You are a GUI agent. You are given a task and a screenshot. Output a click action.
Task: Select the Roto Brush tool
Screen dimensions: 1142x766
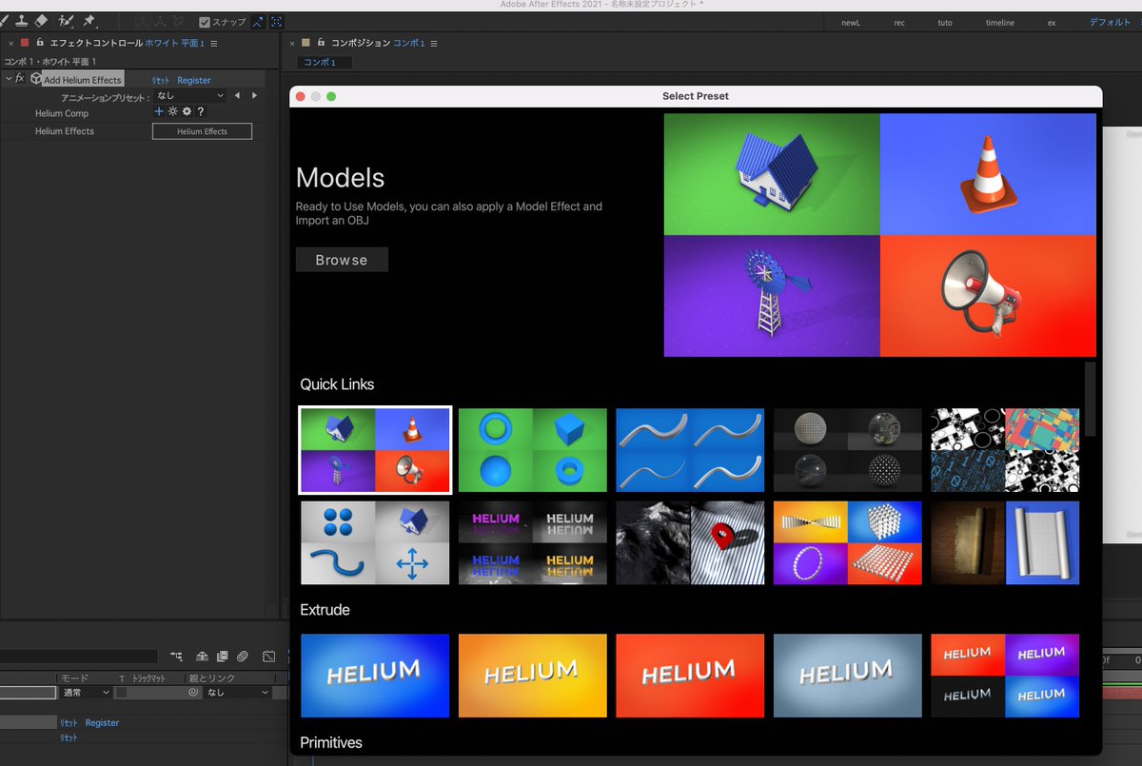[65, 20]
